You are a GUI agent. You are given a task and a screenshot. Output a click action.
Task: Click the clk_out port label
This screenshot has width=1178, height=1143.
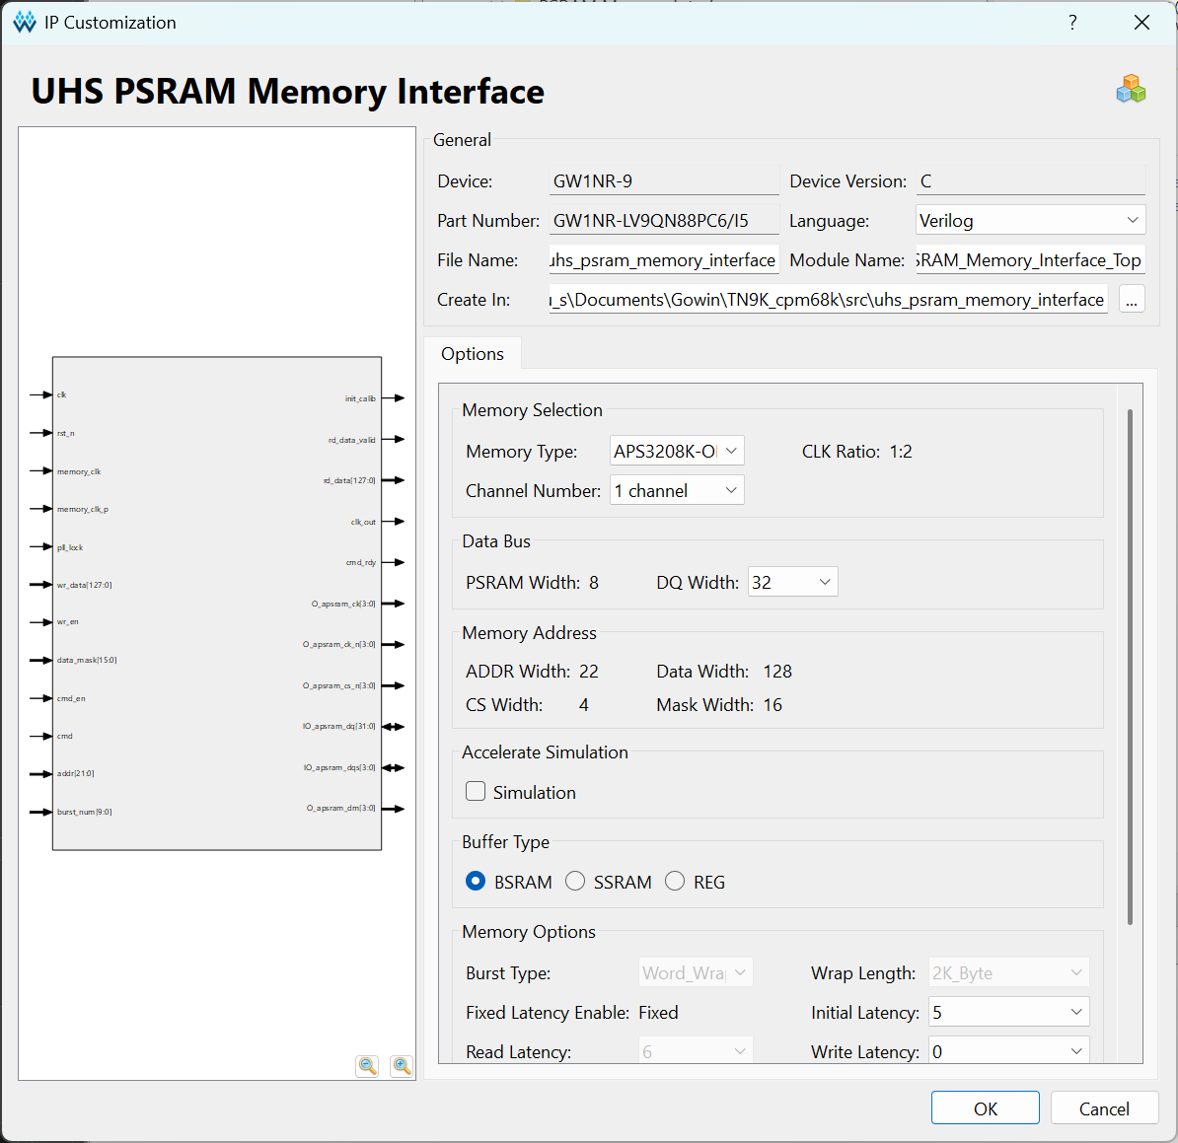(363, 521)
